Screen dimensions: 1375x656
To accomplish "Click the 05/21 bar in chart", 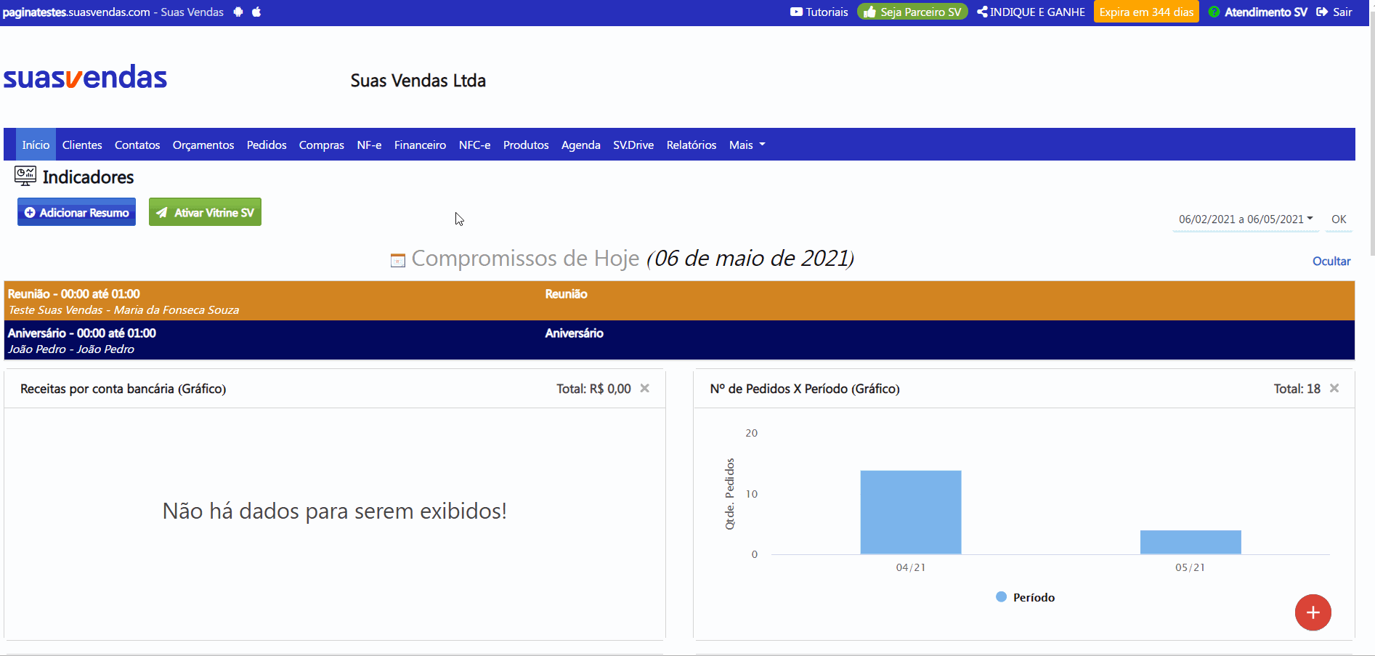I will tap(1191, 542).
